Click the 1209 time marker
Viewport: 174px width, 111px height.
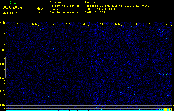click(x=151, y=24)
